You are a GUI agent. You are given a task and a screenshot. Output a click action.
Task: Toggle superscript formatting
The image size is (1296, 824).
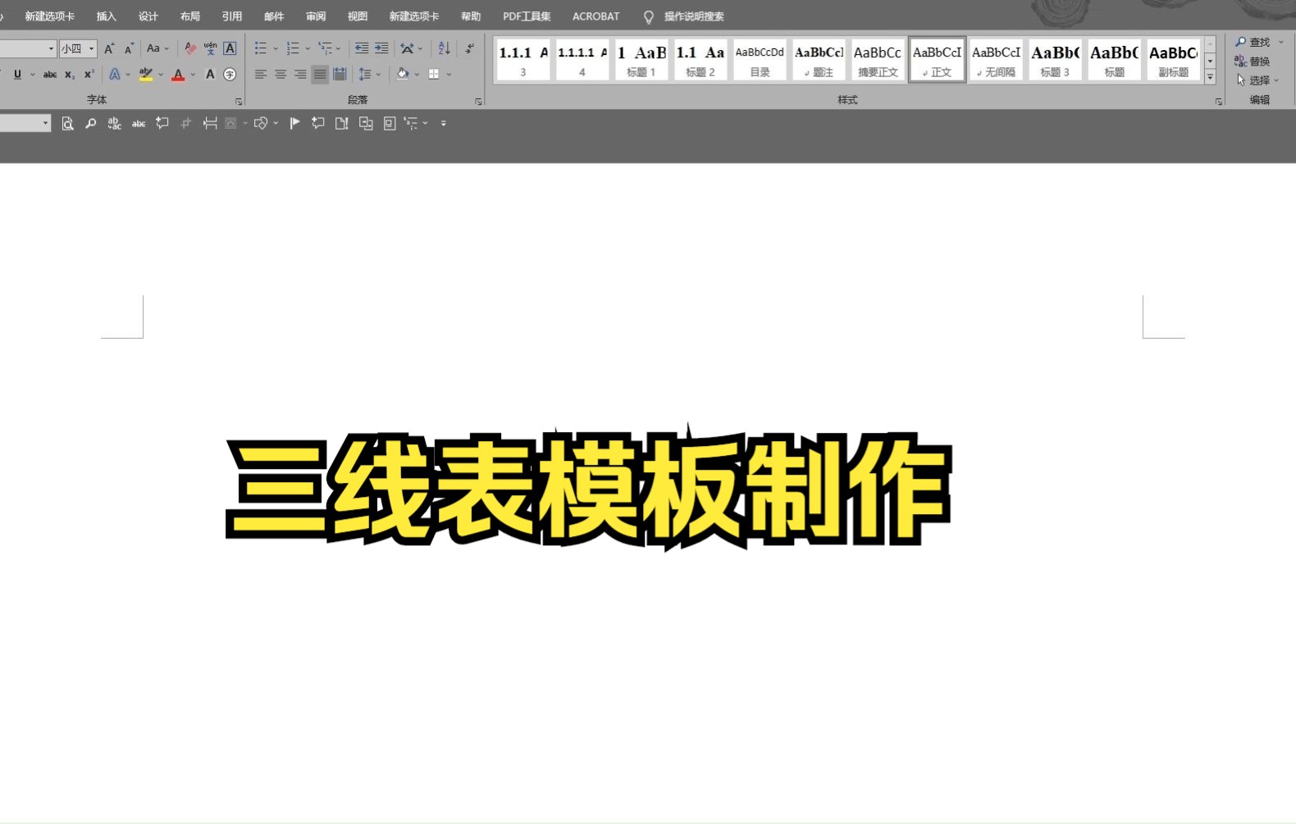pyautogui.click(x=89, y=74)
